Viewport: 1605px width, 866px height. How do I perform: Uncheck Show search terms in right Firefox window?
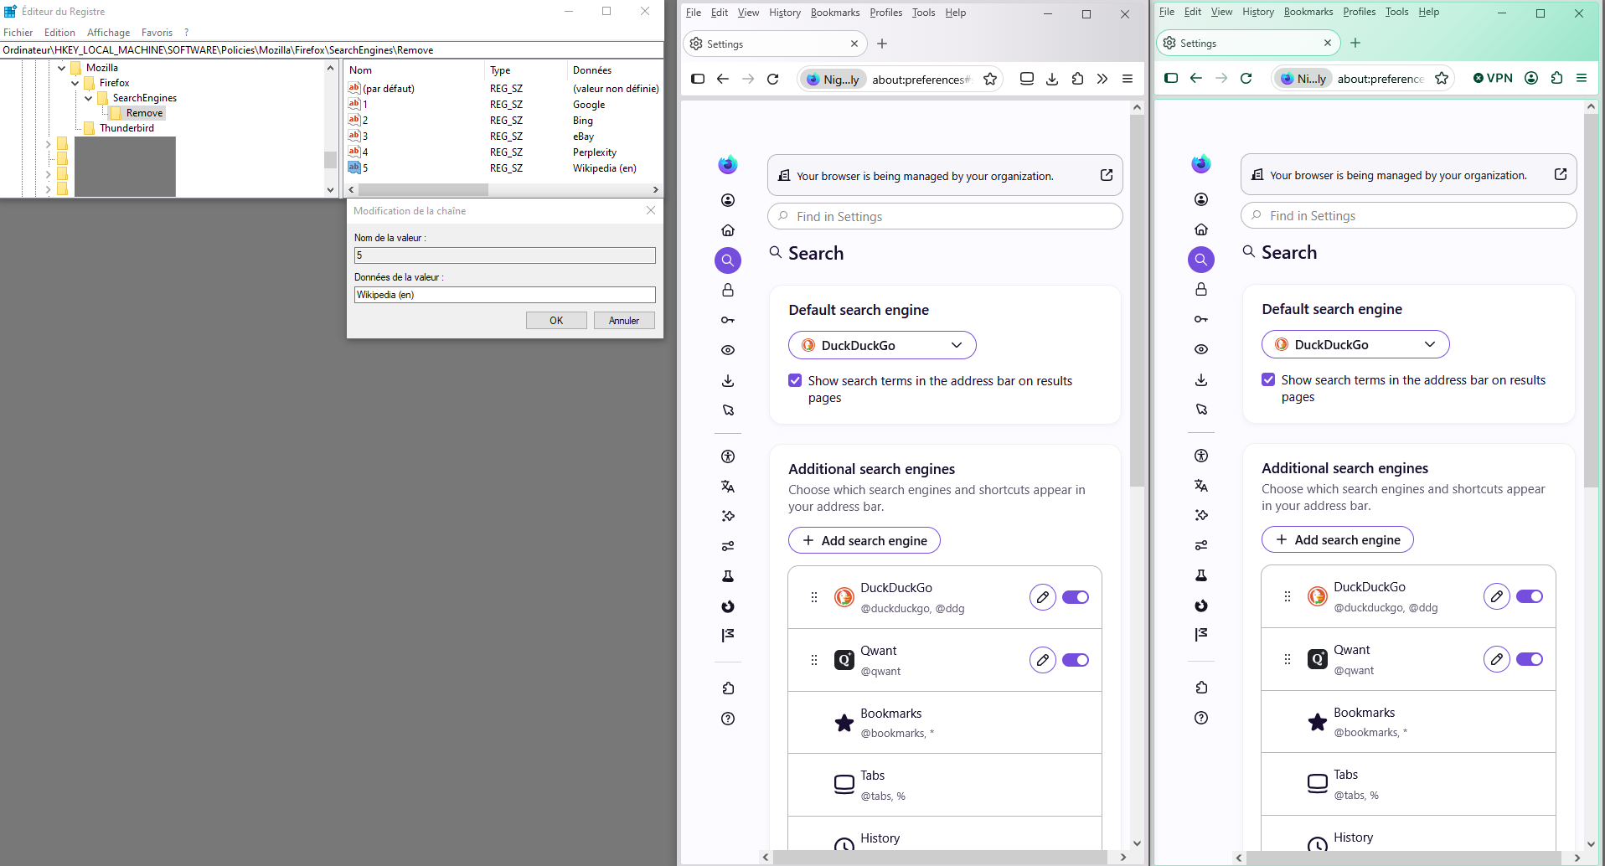(1268, 379)
